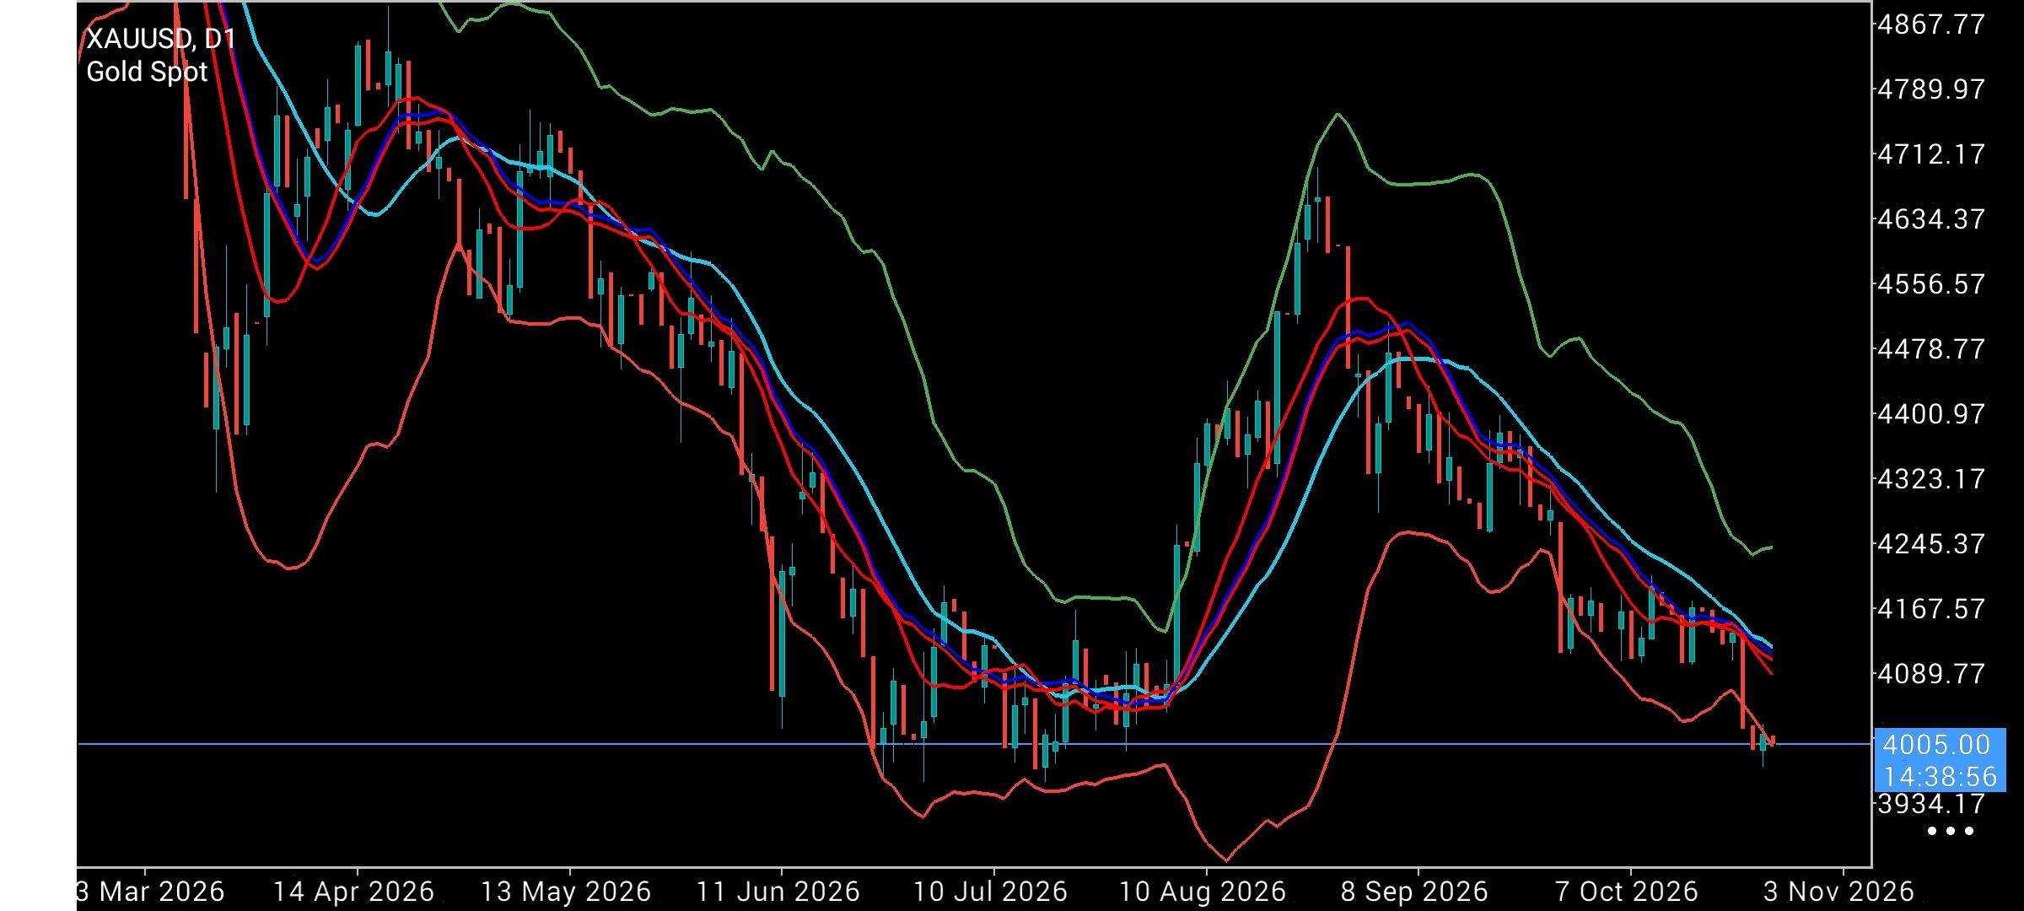2024x911 pixels.
Task: Click the candle countdown timer 14:38:56
Action: pos(1940,777)
